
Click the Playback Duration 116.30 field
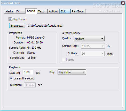[x=30, y=85]
